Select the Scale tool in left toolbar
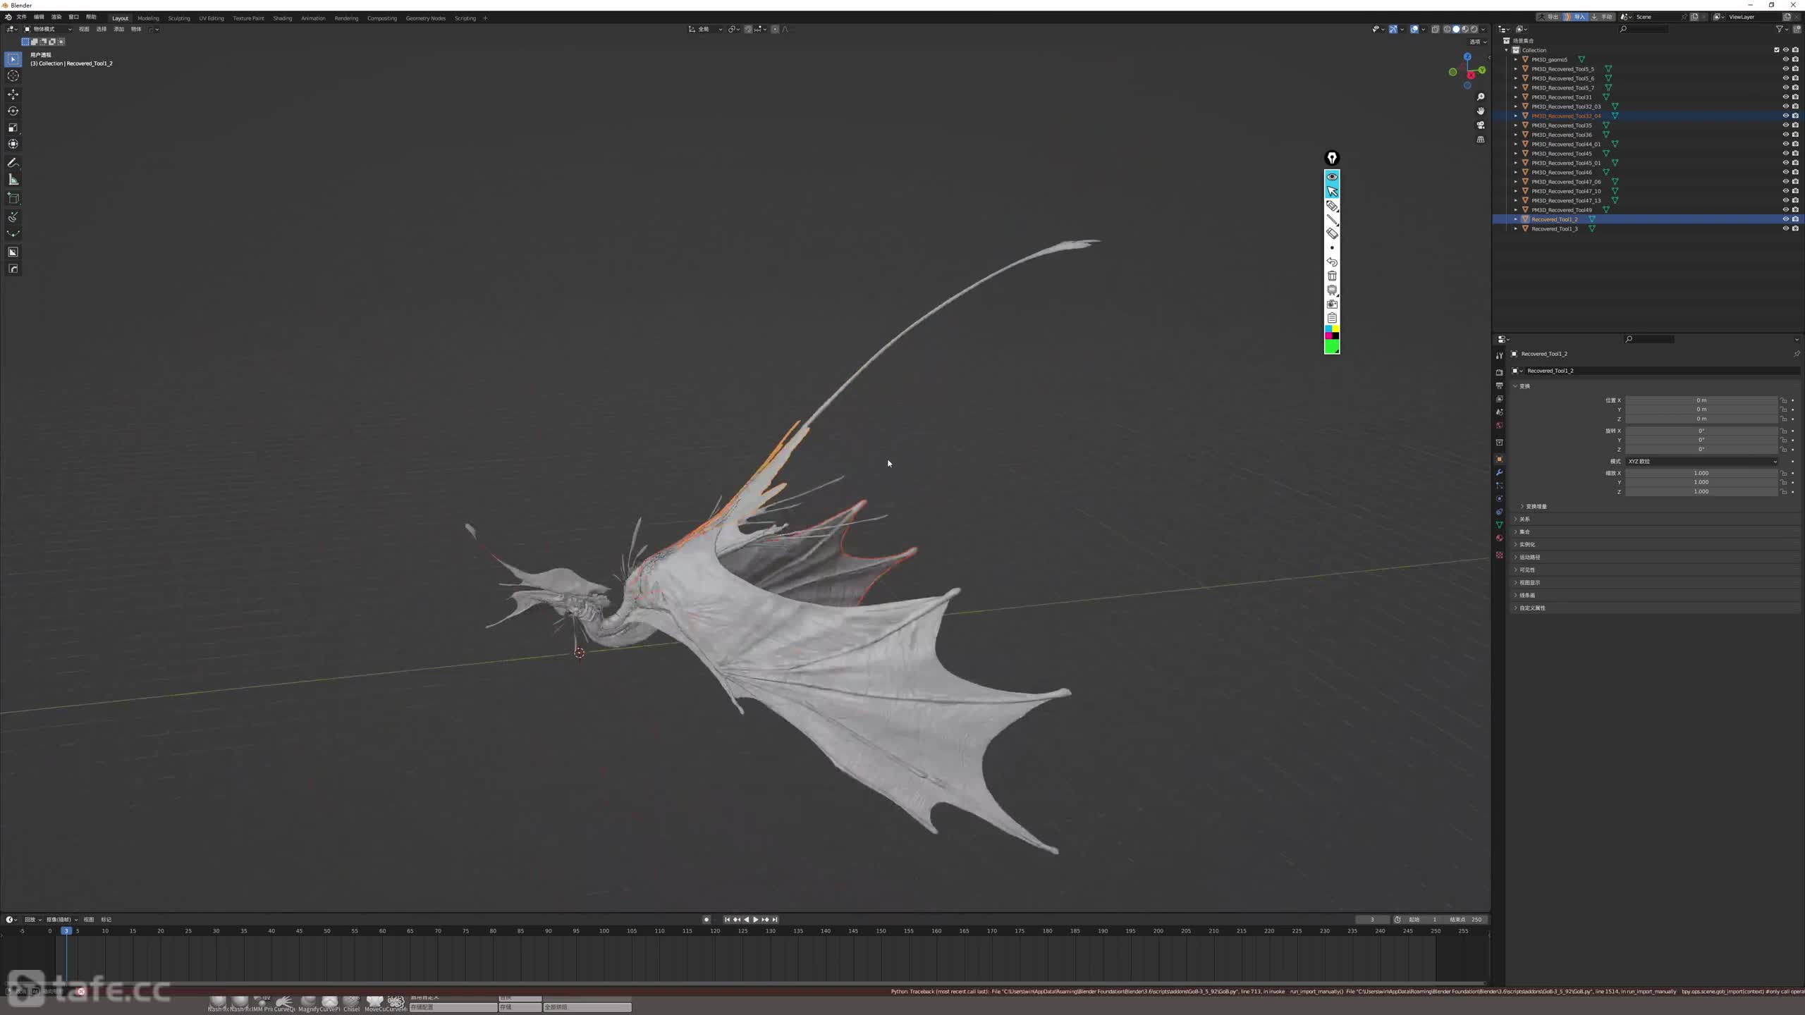 [x=13, y=128]
